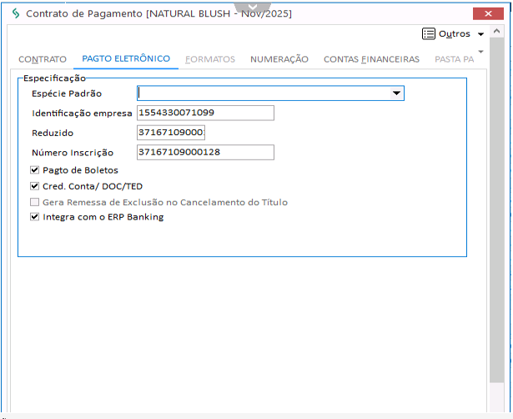This screenshot has width=513, height=419.
Task: Open the CONTAS FINANCEIRAS tab
Action: click(371, 59)
